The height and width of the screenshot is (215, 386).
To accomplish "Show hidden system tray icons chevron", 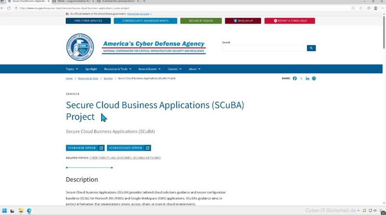I will [x=358, y=211].
